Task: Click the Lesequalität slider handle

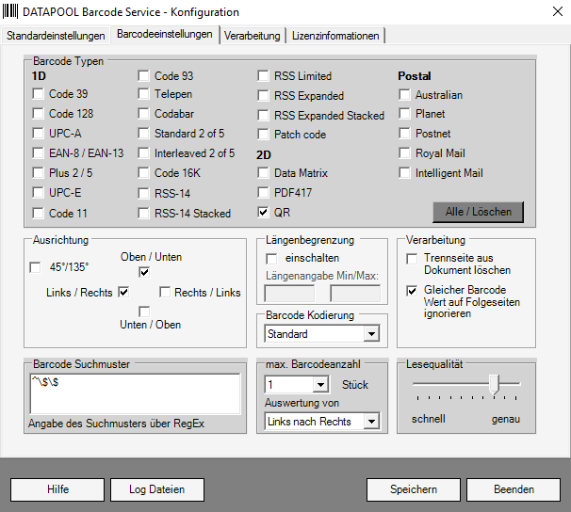Action: click(x=492, y=383)
